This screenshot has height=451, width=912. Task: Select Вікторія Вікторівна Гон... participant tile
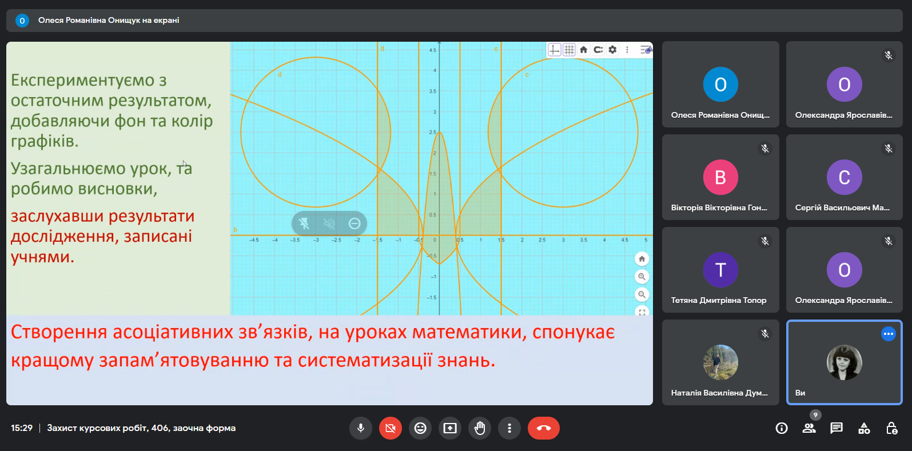point(720,177)
